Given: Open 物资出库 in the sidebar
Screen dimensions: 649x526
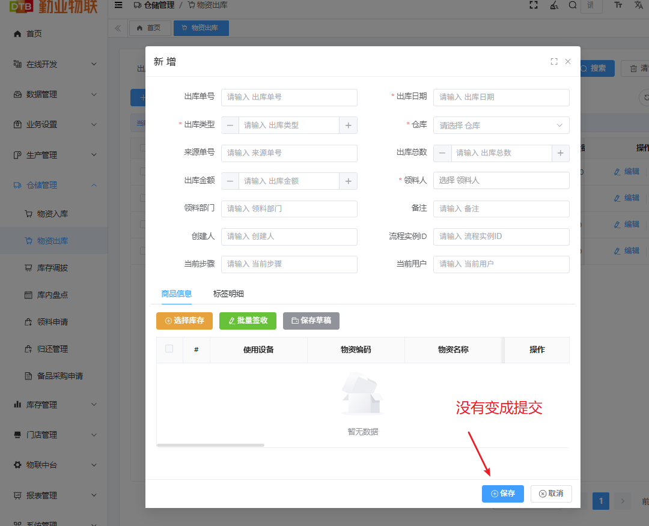Looking at the screenshot, I should (54, 241).
